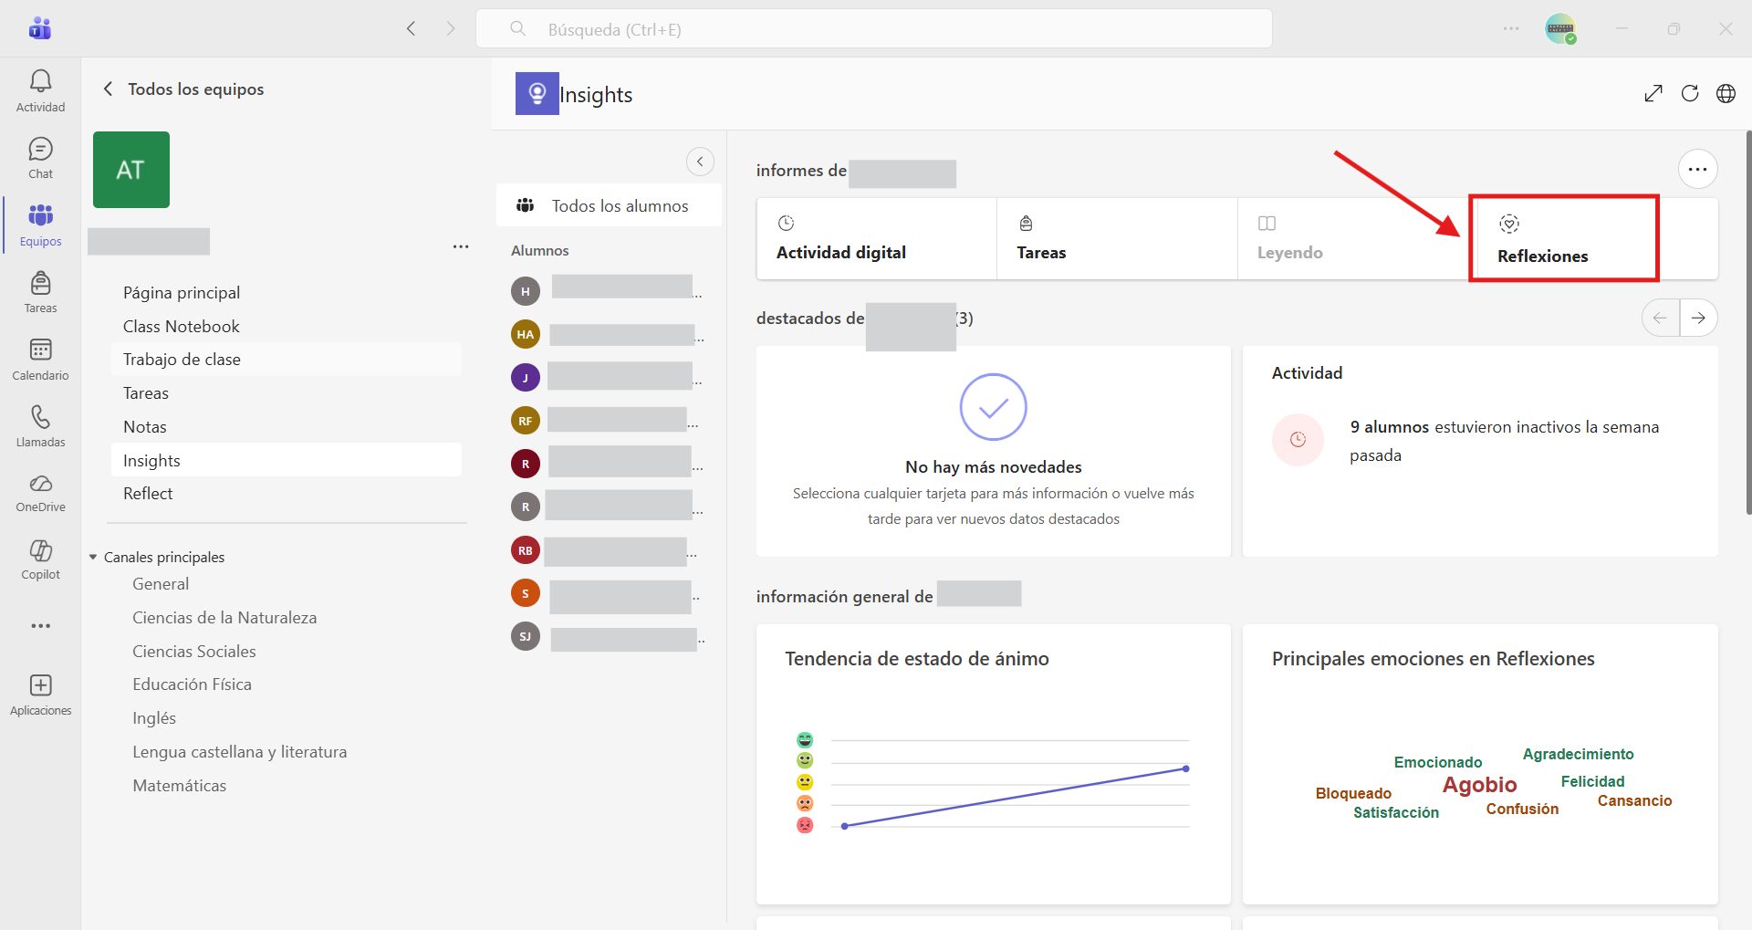This screenshot has width=1752, height=930.
Task: Open Insights in website globe icon
Action: point(1726,93)
